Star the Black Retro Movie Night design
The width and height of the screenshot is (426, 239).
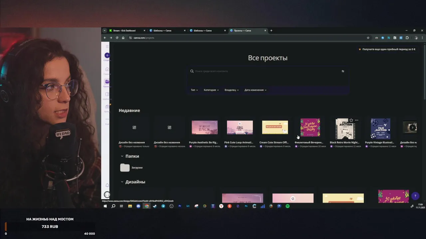pyautogui.click(x=351, y=120)
